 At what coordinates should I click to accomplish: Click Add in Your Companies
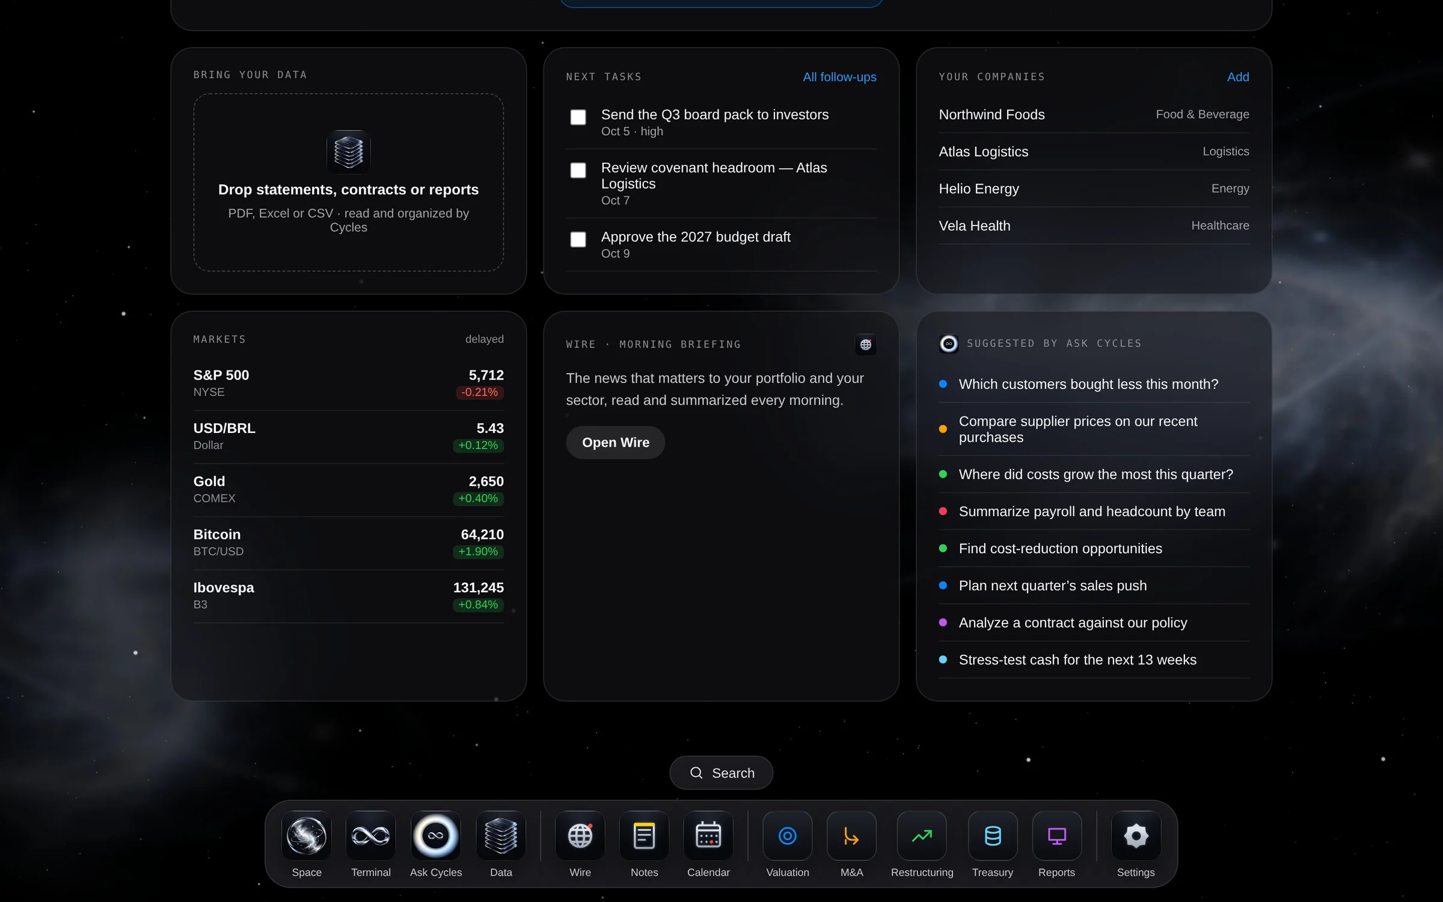pos(1238,77)
